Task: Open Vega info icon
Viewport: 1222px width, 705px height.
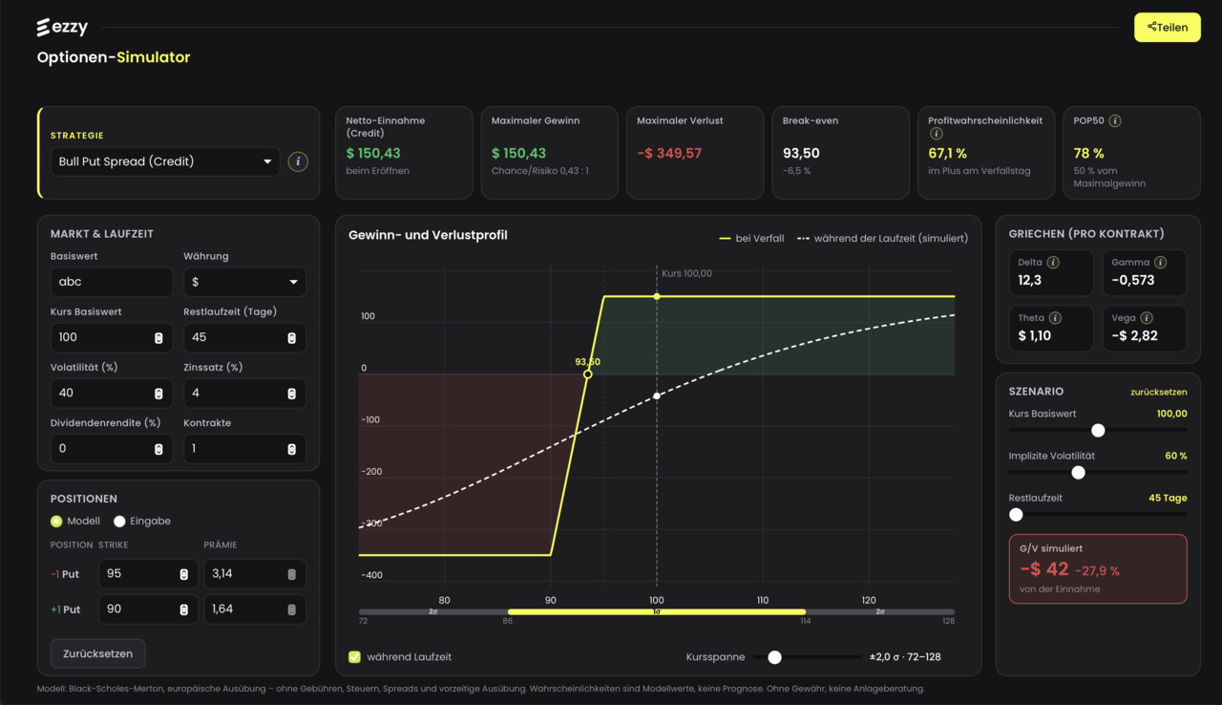Action: (x=1147, y=318)
